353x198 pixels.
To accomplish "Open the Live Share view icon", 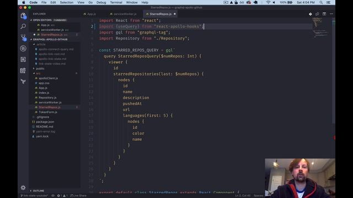I will (23, 70).
